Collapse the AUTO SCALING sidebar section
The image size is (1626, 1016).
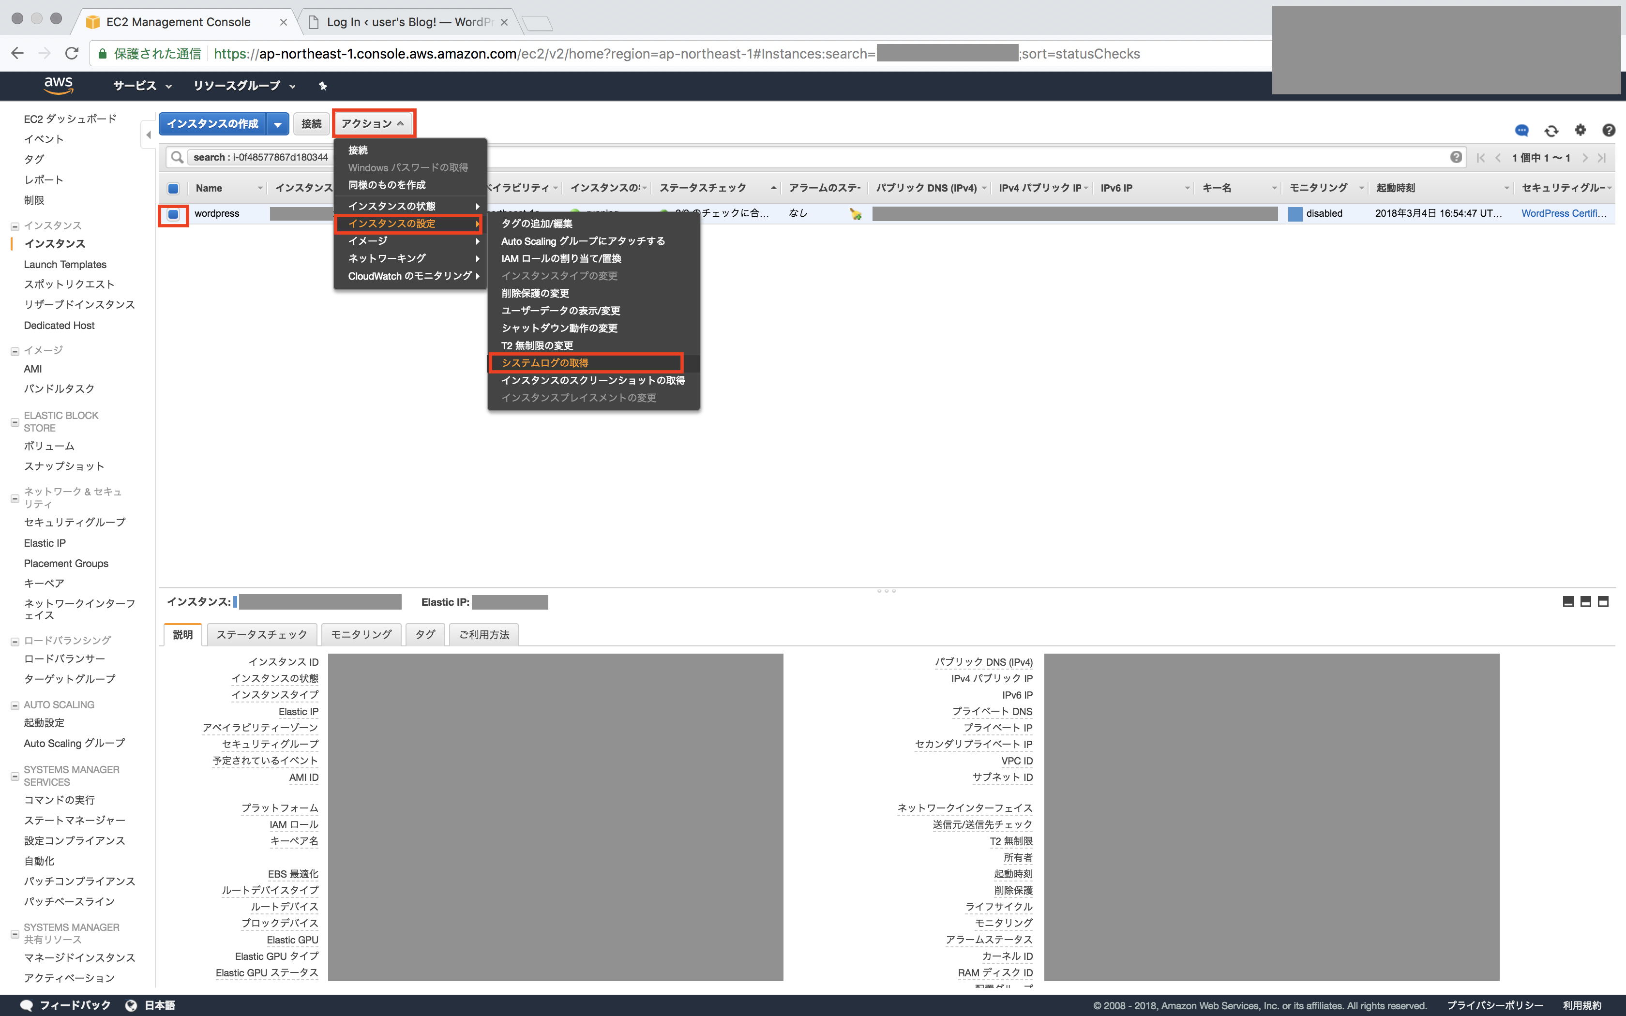tap(15, 705)
